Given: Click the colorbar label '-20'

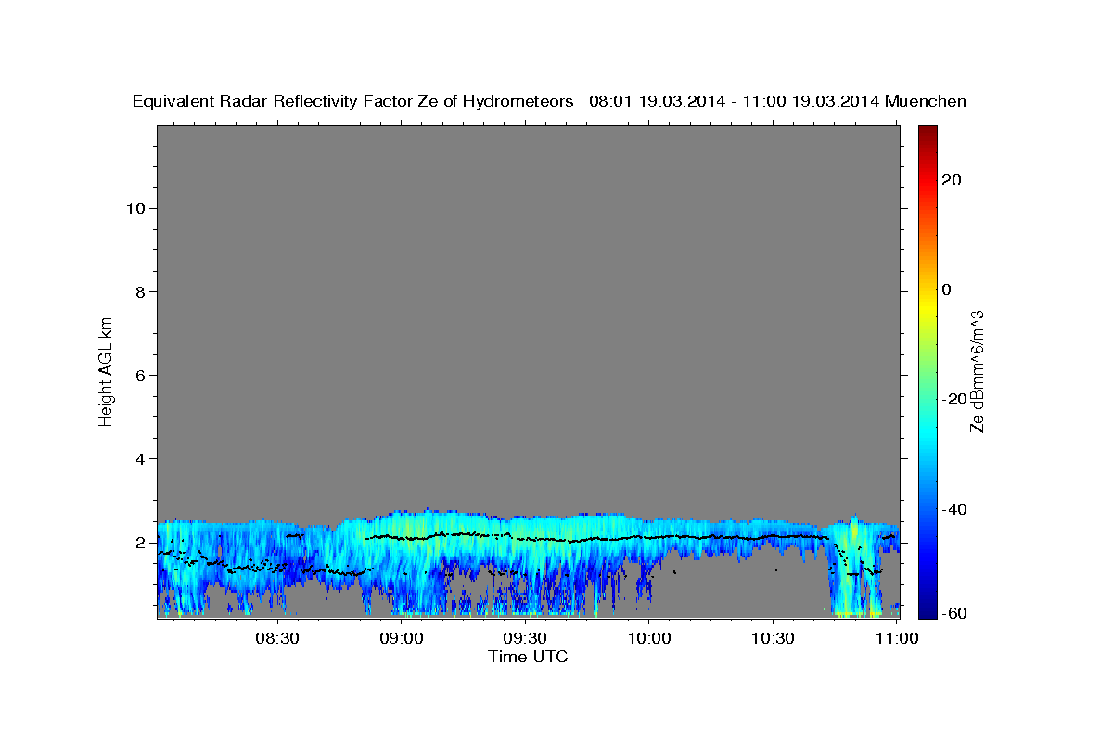Looking at the screenshot, I should (x=954, y=399).
